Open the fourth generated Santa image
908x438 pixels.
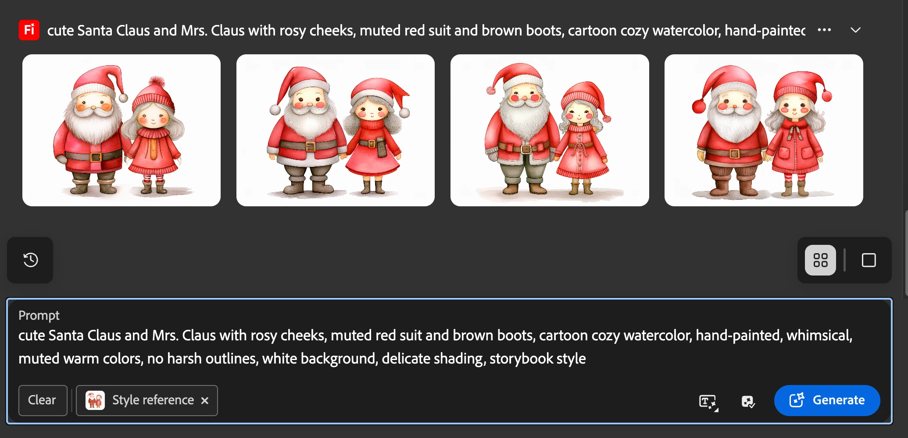pos(764,130)
